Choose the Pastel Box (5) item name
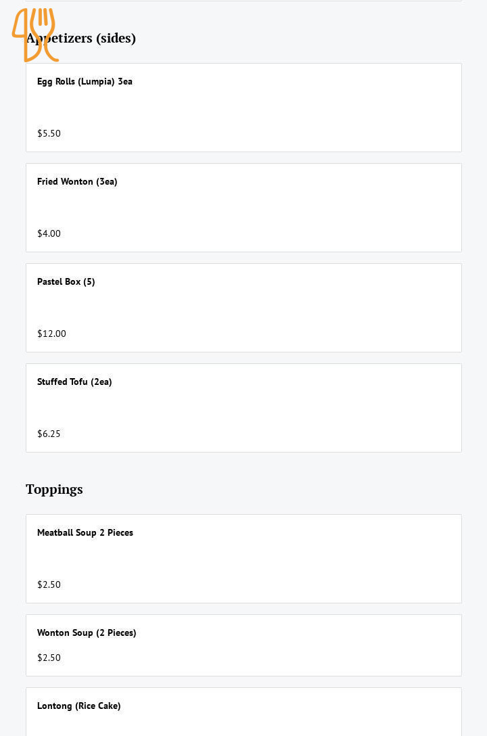487x736 pixels. click(66, 282)
